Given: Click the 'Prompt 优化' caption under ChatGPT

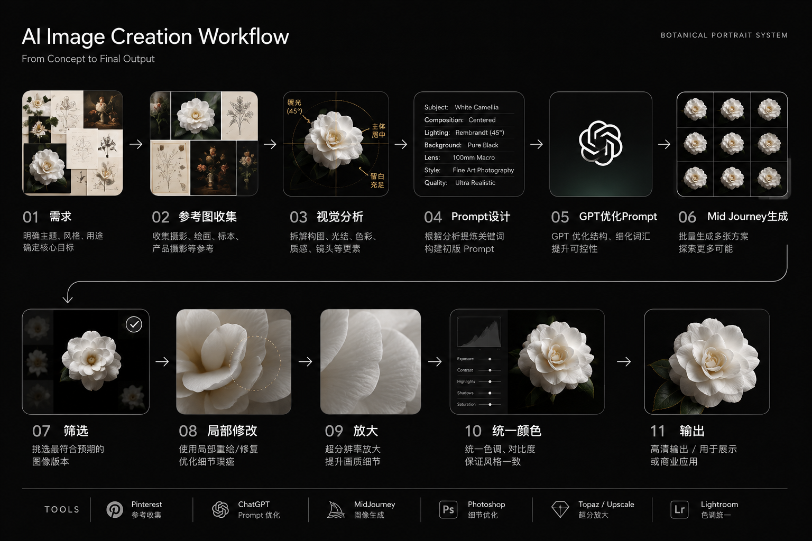Looking at the screenshot, I should [x=259, y=515].
